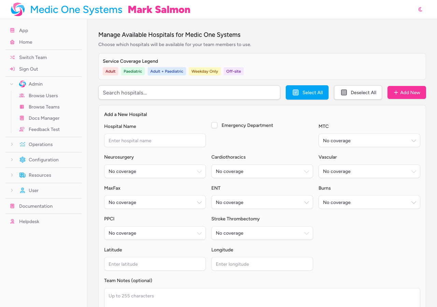The height and width of the screenshot is (307, 437).
Task: Click the Browse Teams icon
Action: tap(22, 107)
